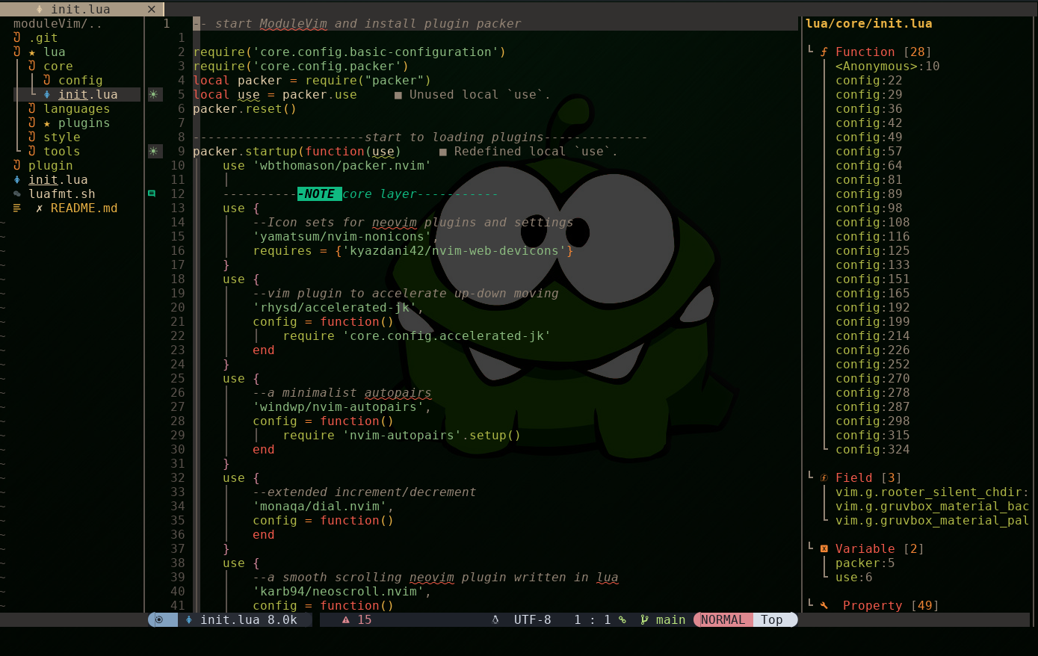Select vim.g.gruvbox_material_pal field
Viewport: 1038px width, 656px height.
click(932, 521)
